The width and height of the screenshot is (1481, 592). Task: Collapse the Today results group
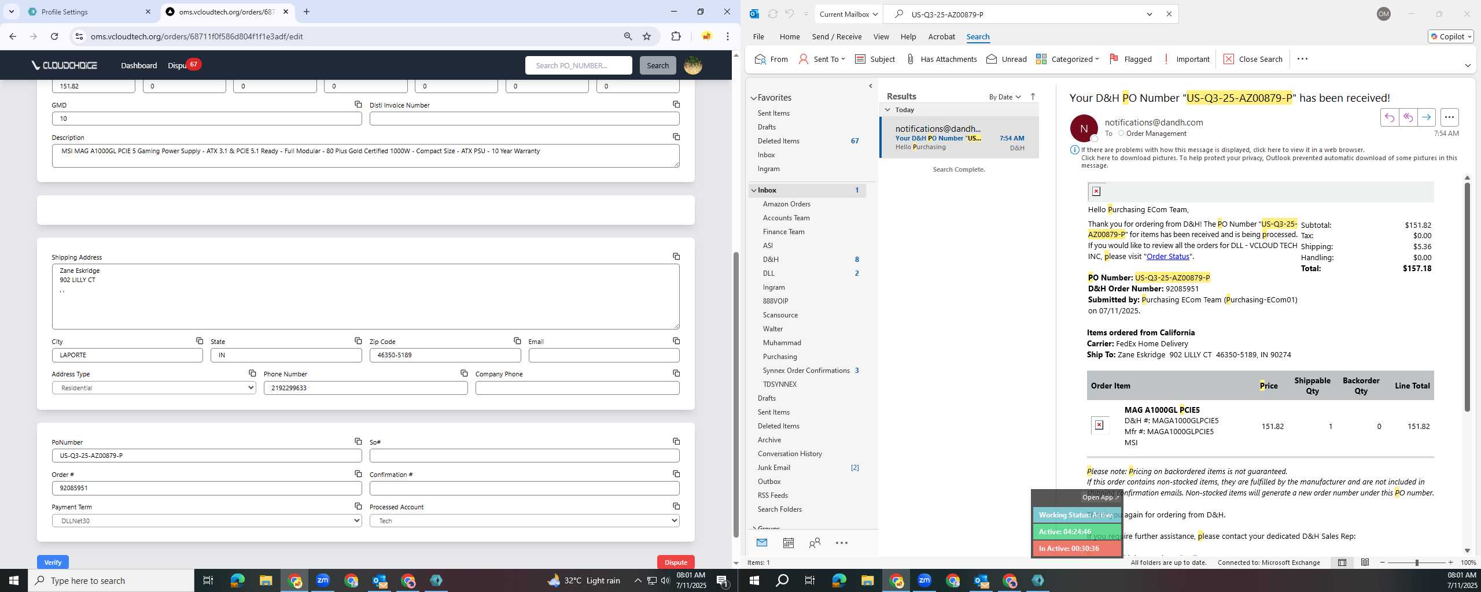(888, 110)
